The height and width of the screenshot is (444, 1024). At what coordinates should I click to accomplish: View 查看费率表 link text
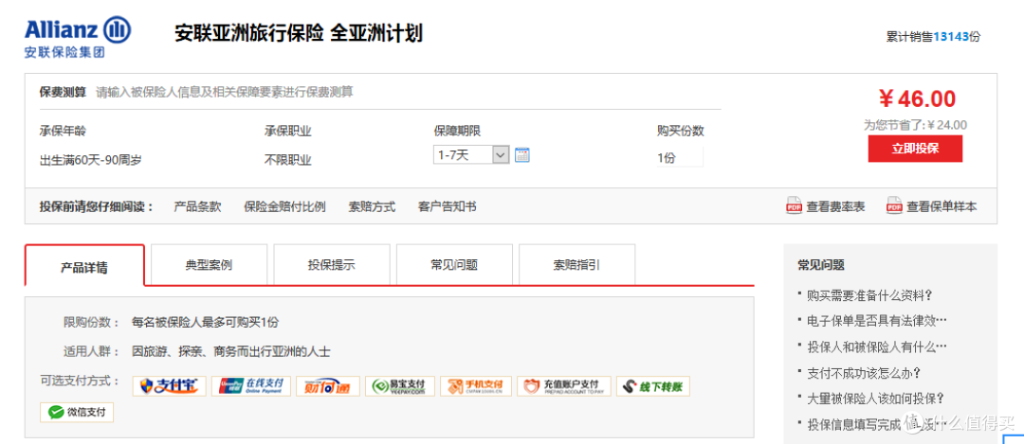pos(835,206)
